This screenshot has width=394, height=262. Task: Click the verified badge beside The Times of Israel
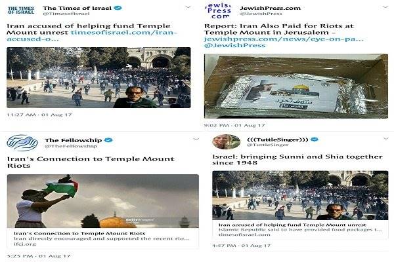[x=118, y=8]
